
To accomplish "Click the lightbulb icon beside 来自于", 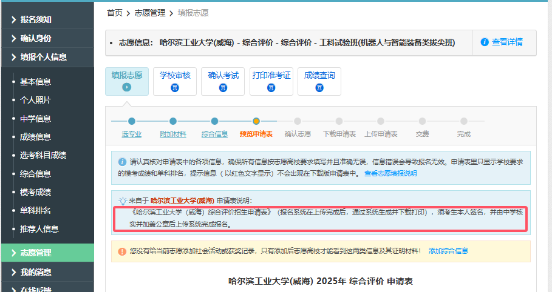I will (x=123, y=201).
